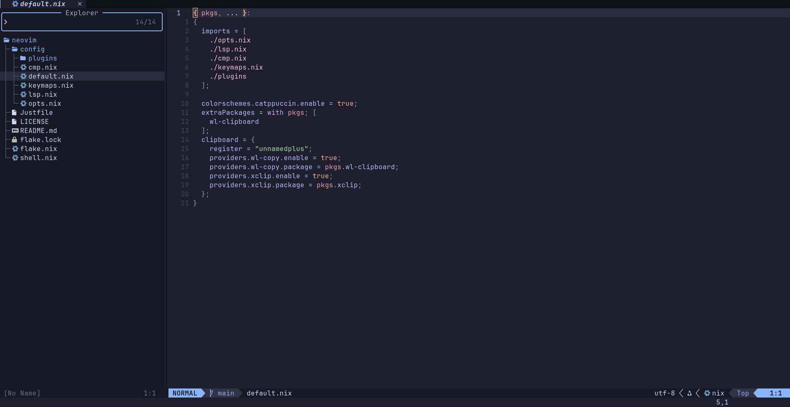Collapse the neovim root directory
Screen dimensions: 790x407
coord(24,40)
